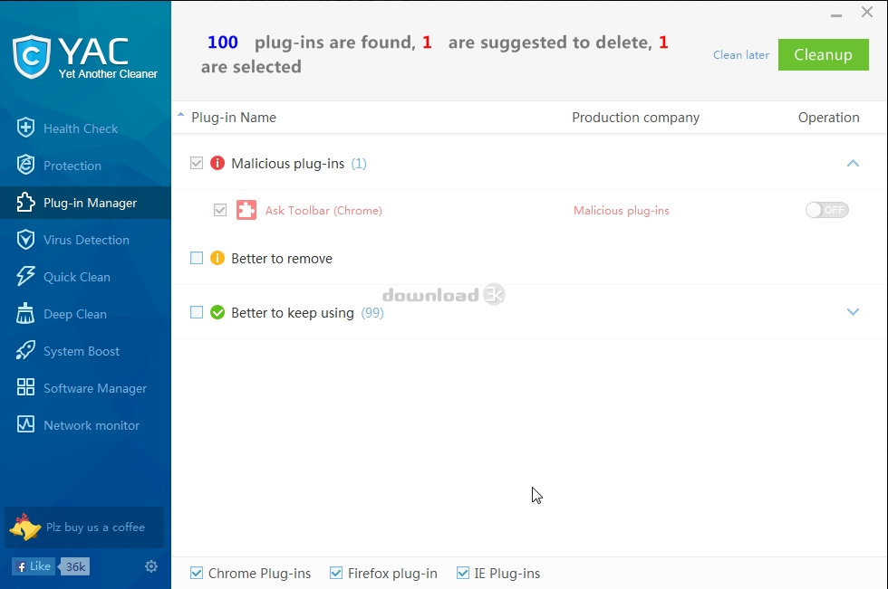Minimize the YAC window
Image resolution: width=888 pixels, height=589 pixels.
click(x=835, y=15)
